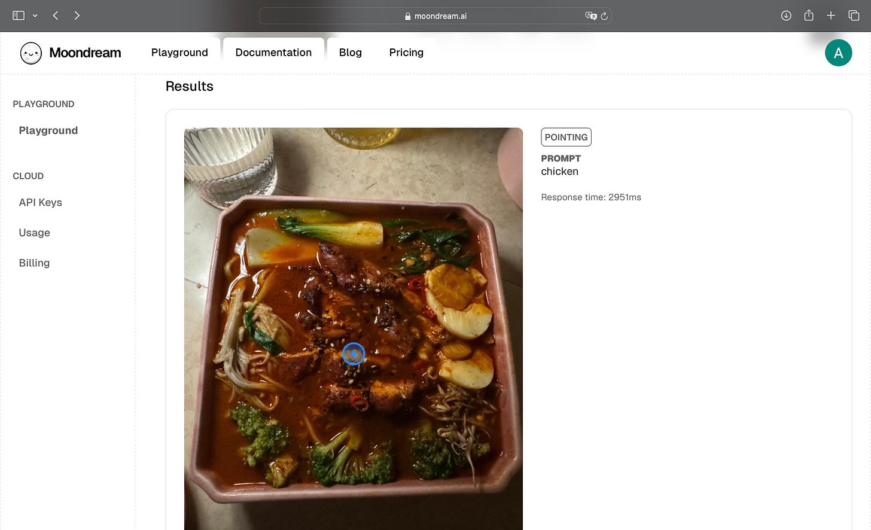The width and height of the screenshot is (871, 530).
Task: Open API Keys in the sidebar
Action: (41, 202)
